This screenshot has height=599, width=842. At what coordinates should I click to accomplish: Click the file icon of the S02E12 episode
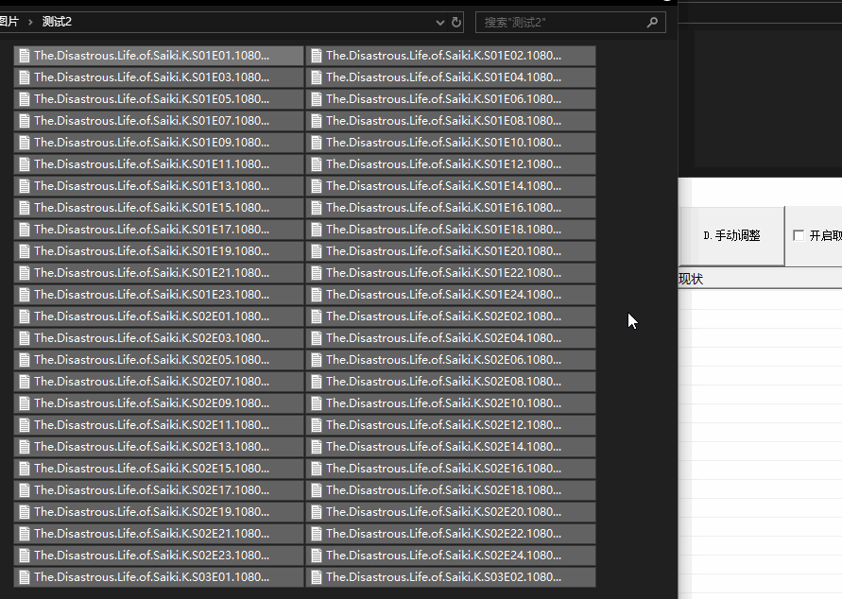point(317,425)
